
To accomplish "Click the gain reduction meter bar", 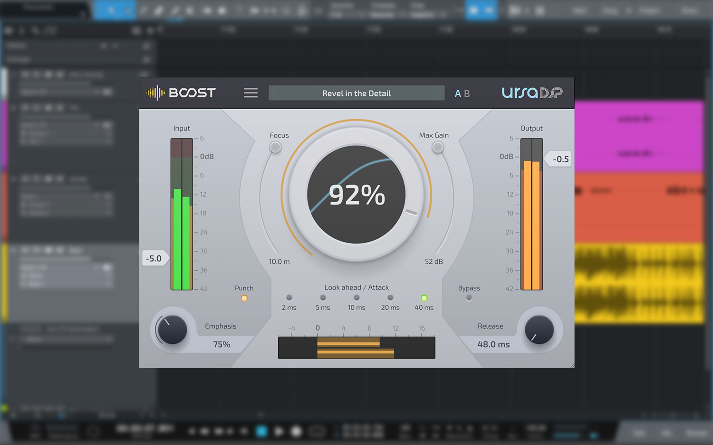I will [356, 348].
